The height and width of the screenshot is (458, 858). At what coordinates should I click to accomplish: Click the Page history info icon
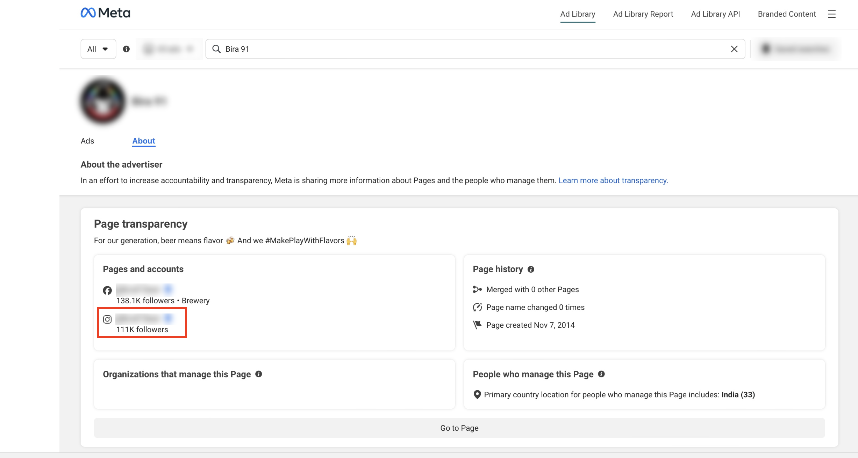(x=531, y=269)
